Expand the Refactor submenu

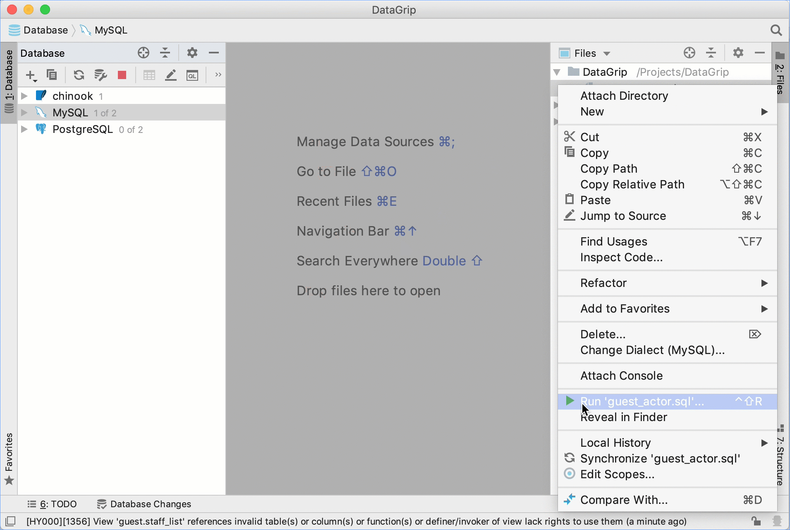coord(667,283)
